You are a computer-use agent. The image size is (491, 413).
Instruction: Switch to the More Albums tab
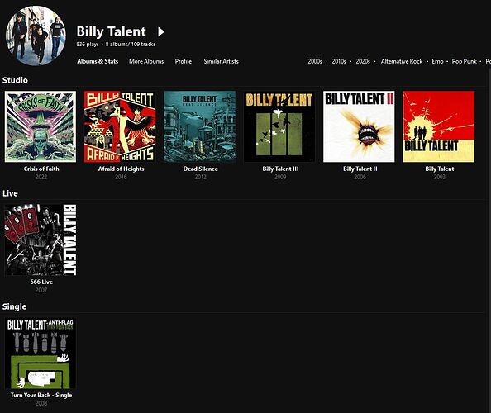point(146,61)
